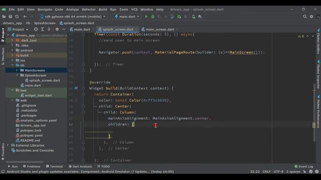The image size is (321, 180).
Task: Click Collapse All icon in Project panel
Action: [x=49, y=29]
